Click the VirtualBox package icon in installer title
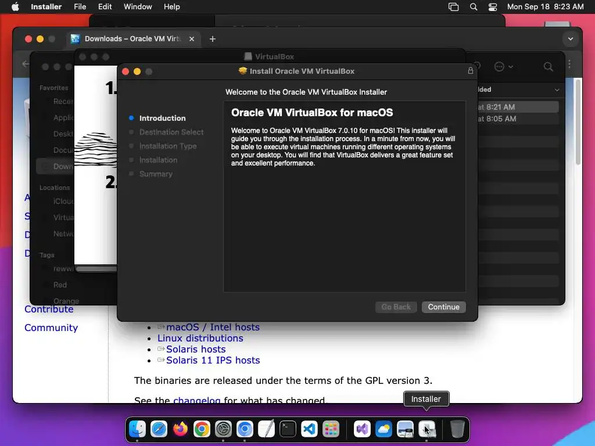 pyautogui.click(x=242, y=71)
